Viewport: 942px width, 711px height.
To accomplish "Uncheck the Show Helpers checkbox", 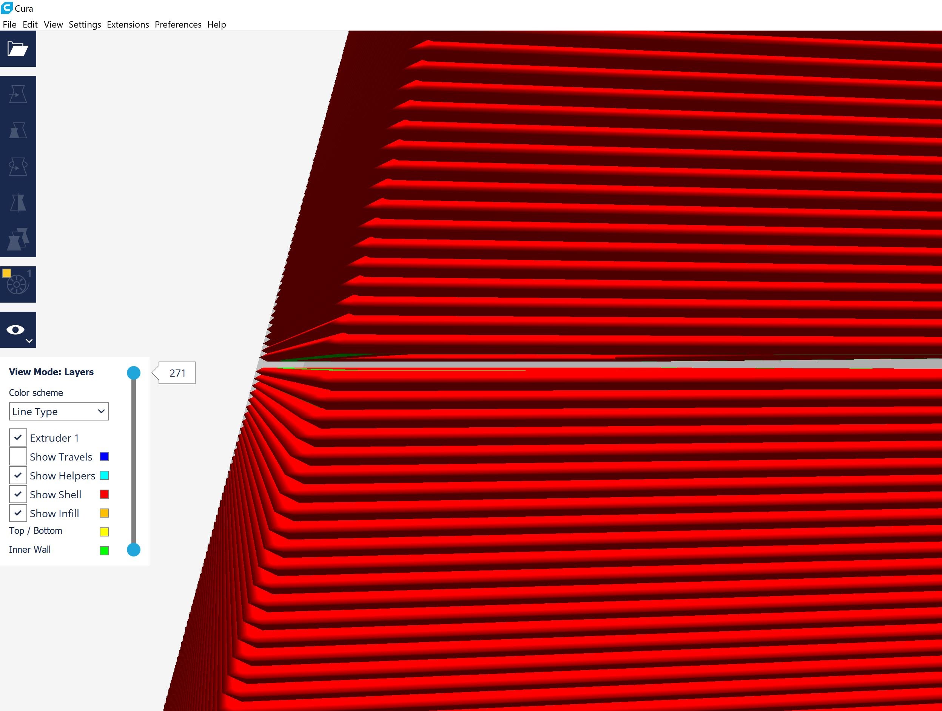I will 18,475.
